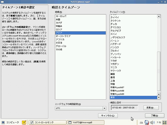Select 中東Riyadh89 timezone
The width and height of the screenshot is (167, 125).
click(x=134, y=94)
